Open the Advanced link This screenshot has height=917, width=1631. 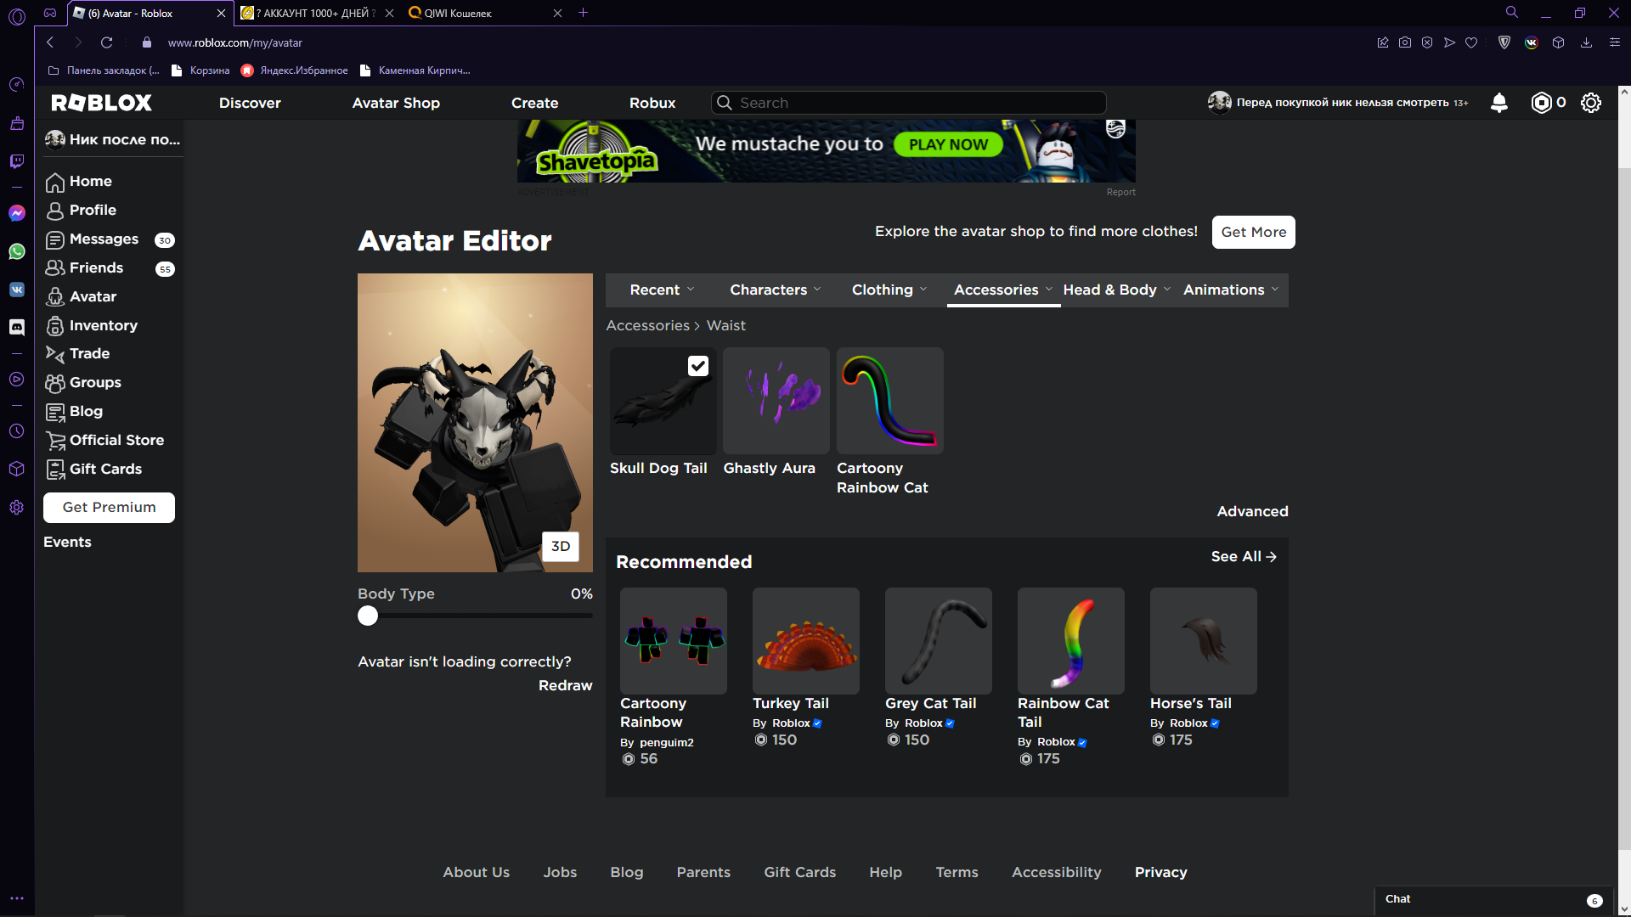[x=1252, y=512]
